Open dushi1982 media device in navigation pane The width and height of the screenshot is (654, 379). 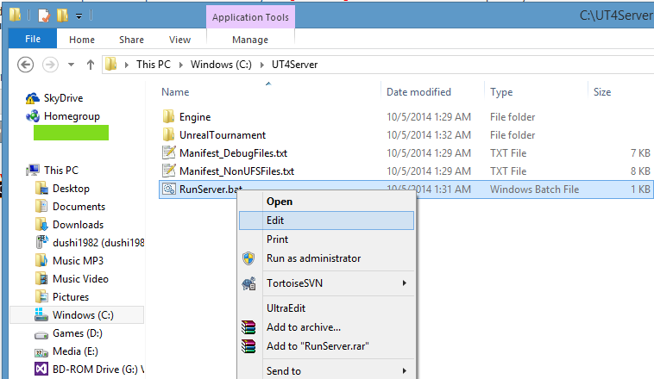[x=98, y=243]
